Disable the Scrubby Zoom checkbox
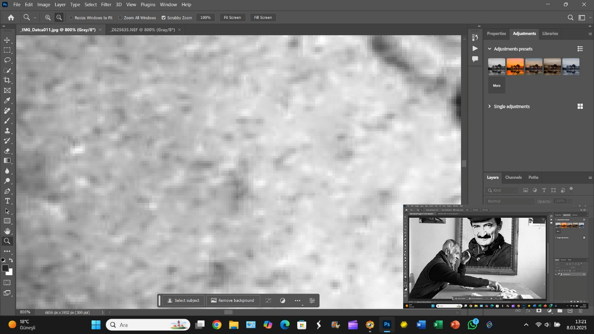This screenshot has height=334, width=594. [x=163, y=18]
